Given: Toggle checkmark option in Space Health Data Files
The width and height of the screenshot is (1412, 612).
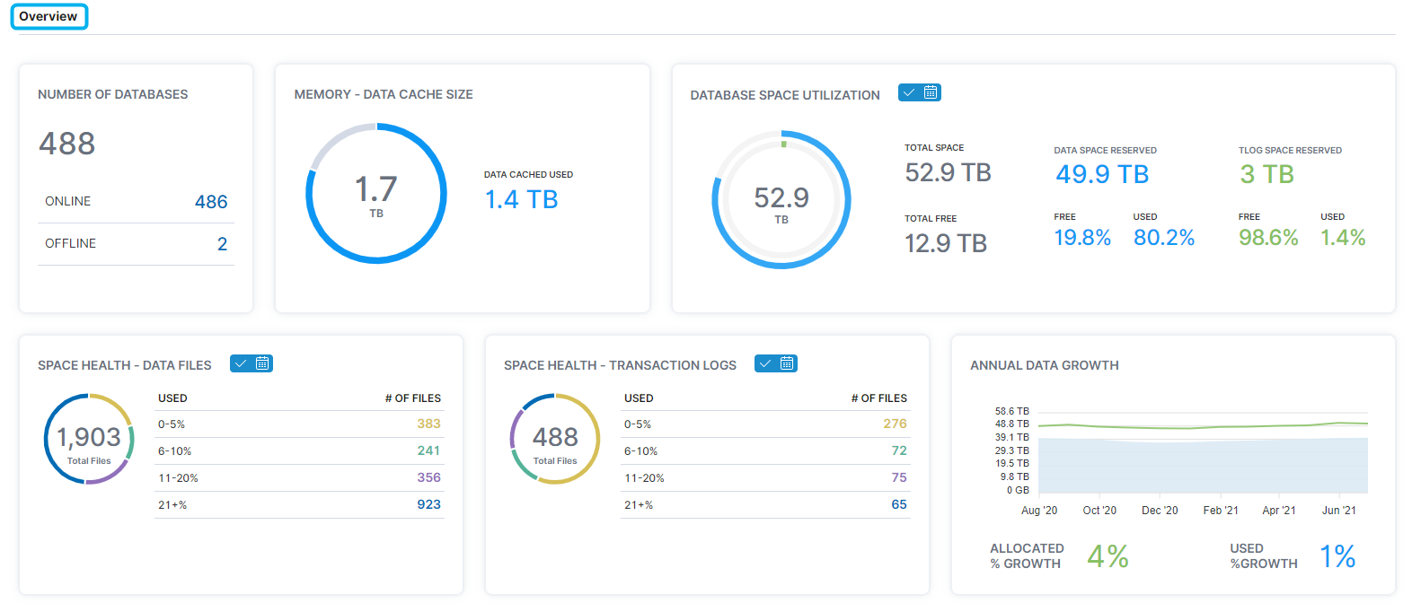Looking at the screenshot, I should click(x=241, y=363).
